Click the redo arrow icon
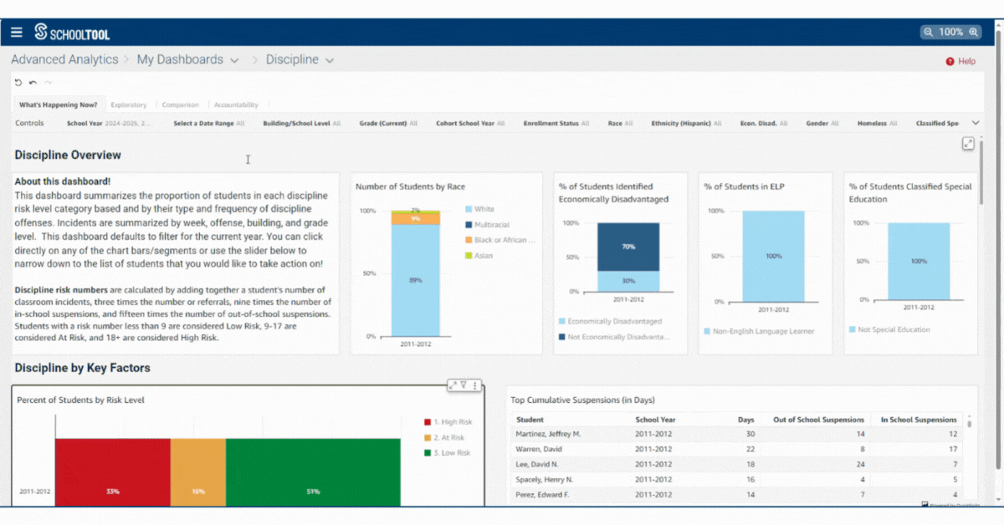The width and height of the screenshot is (1004, 525). pos(48,83)
